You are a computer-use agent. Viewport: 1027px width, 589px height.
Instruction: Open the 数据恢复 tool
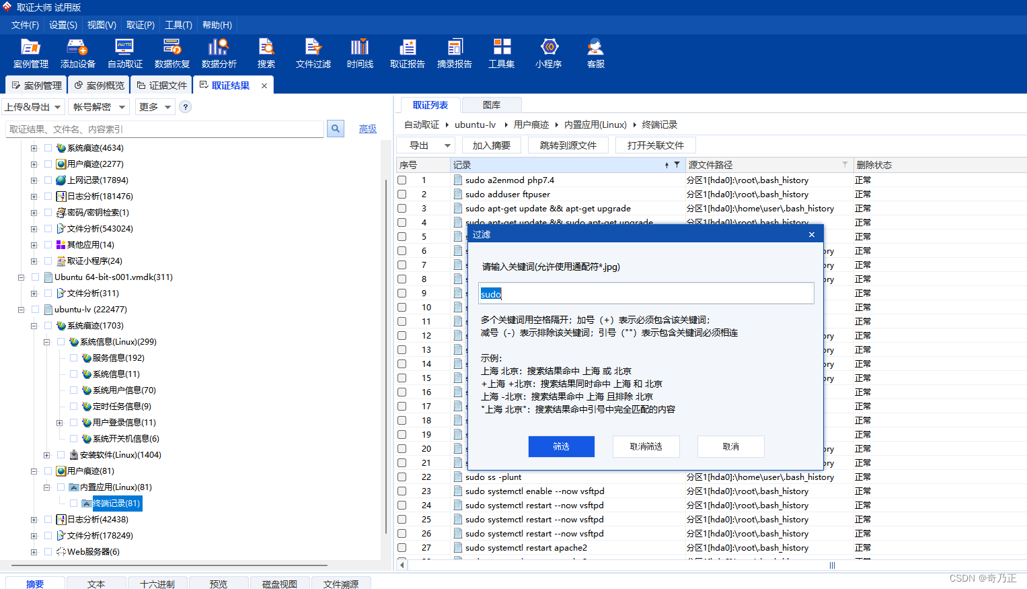coord(172,53)
